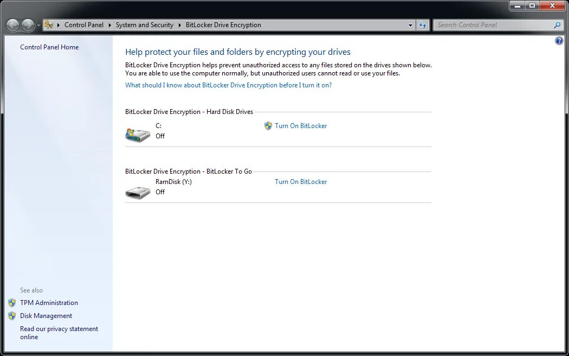This screenshot has width=569, height=356.
Task: Minimize the Control Panel window
Action: point(518,5)
